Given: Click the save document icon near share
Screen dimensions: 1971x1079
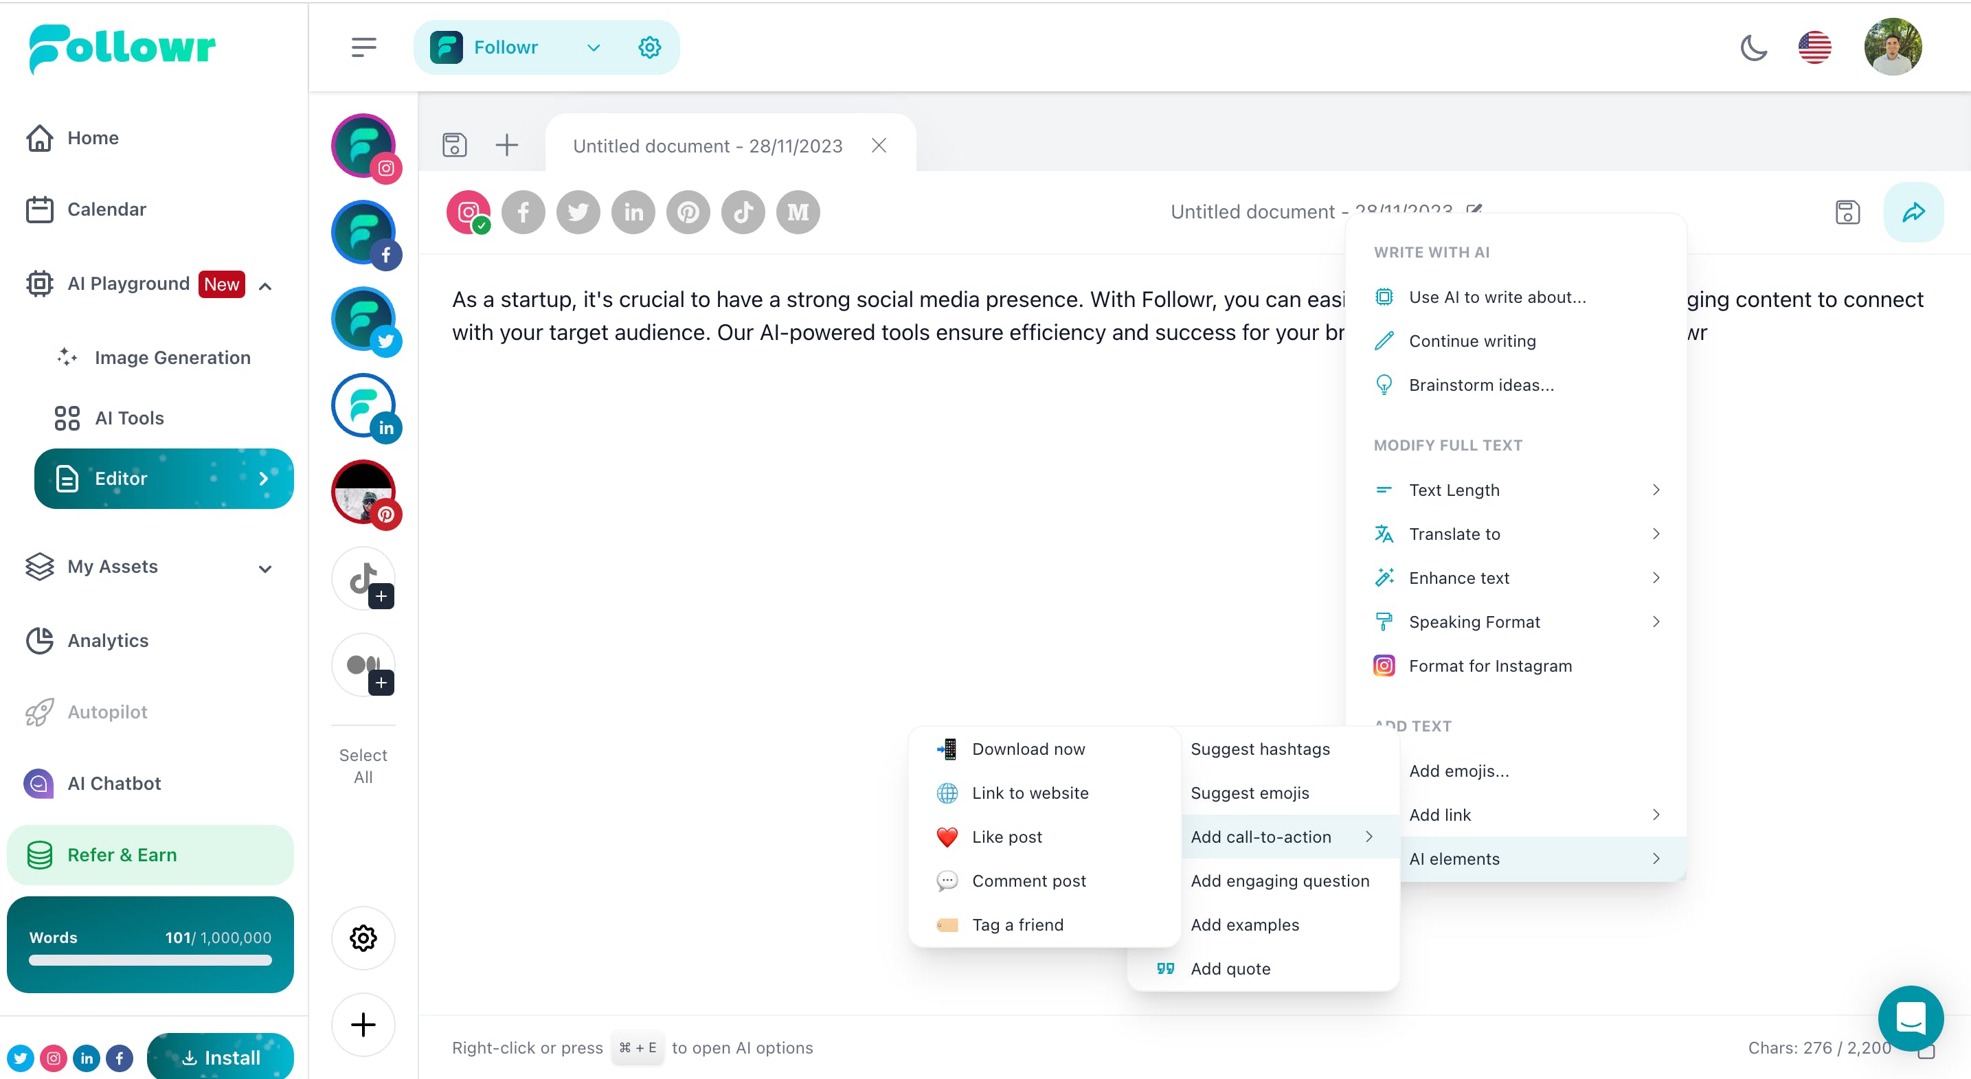Looking at the screenshot, I should point(1847,212).
